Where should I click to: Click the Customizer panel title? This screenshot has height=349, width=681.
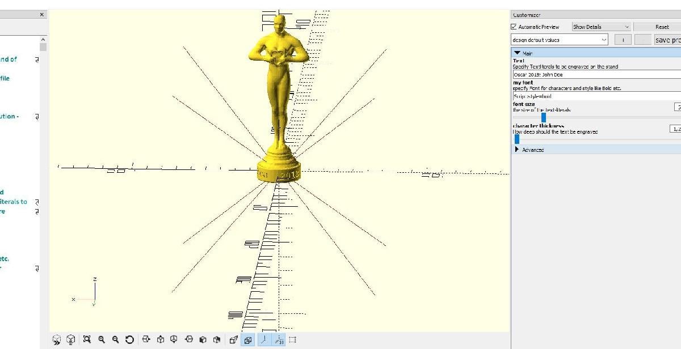pos(526,15)
